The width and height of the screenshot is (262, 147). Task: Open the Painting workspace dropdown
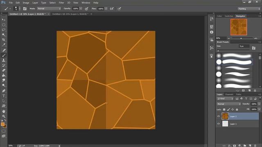click(x=249, y=9)
